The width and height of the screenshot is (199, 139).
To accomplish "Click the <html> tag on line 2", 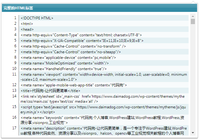I will click(x=27, y=24).
